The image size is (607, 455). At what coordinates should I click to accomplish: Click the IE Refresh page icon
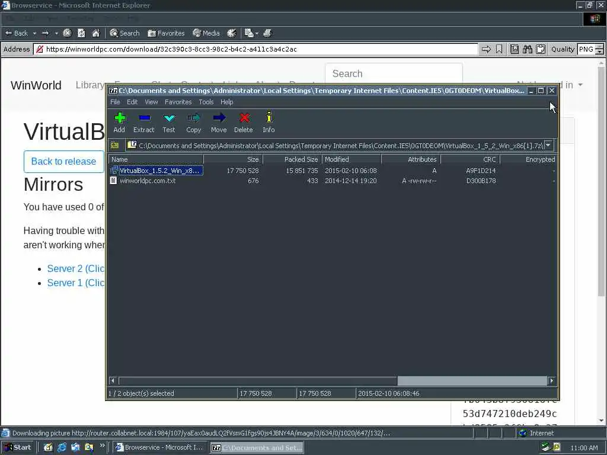point(81,33)
